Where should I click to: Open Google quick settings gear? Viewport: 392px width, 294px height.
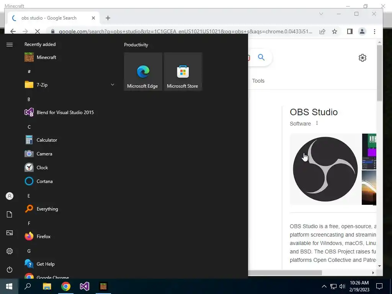(363, 58)
